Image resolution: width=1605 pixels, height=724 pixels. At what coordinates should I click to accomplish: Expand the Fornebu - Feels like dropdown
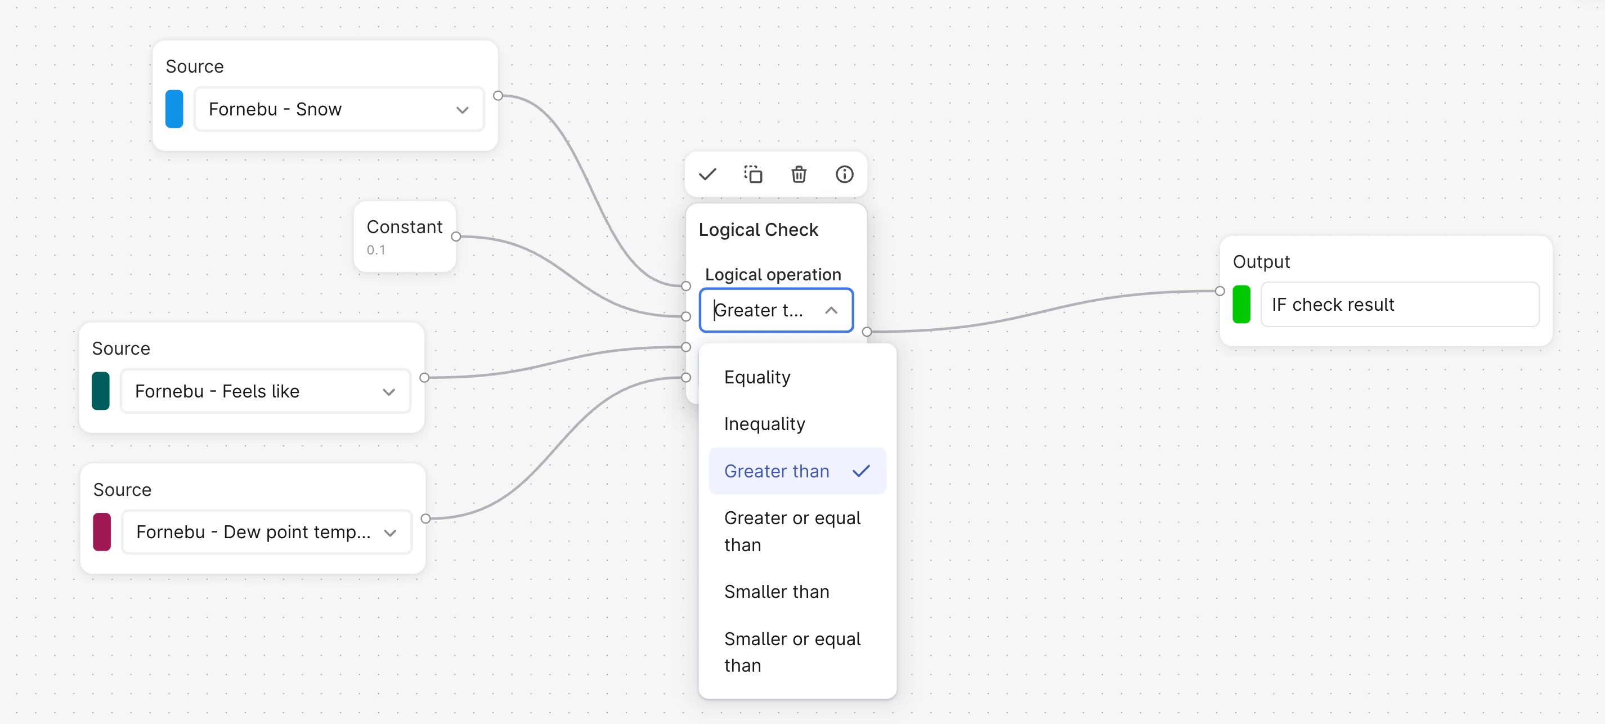[x=266, y=391]
